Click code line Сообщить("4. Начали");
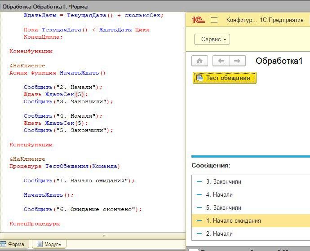 point(63,116)
